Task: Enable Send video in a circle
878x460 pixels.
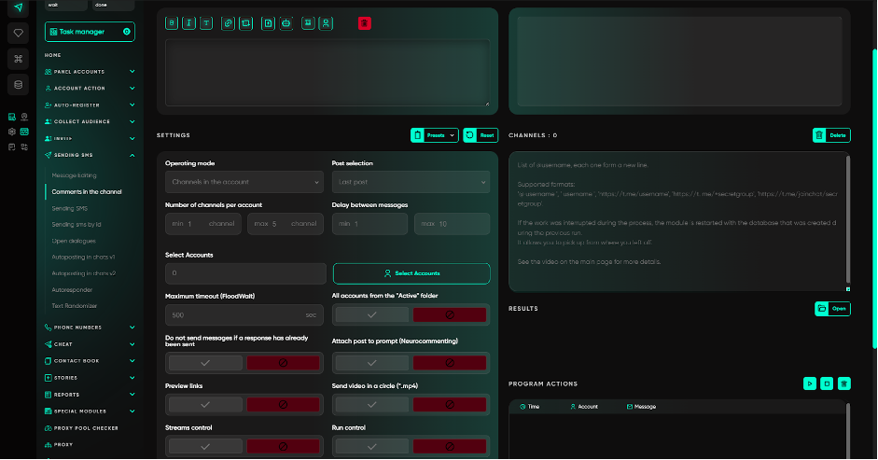Action: tap(371, 405)
